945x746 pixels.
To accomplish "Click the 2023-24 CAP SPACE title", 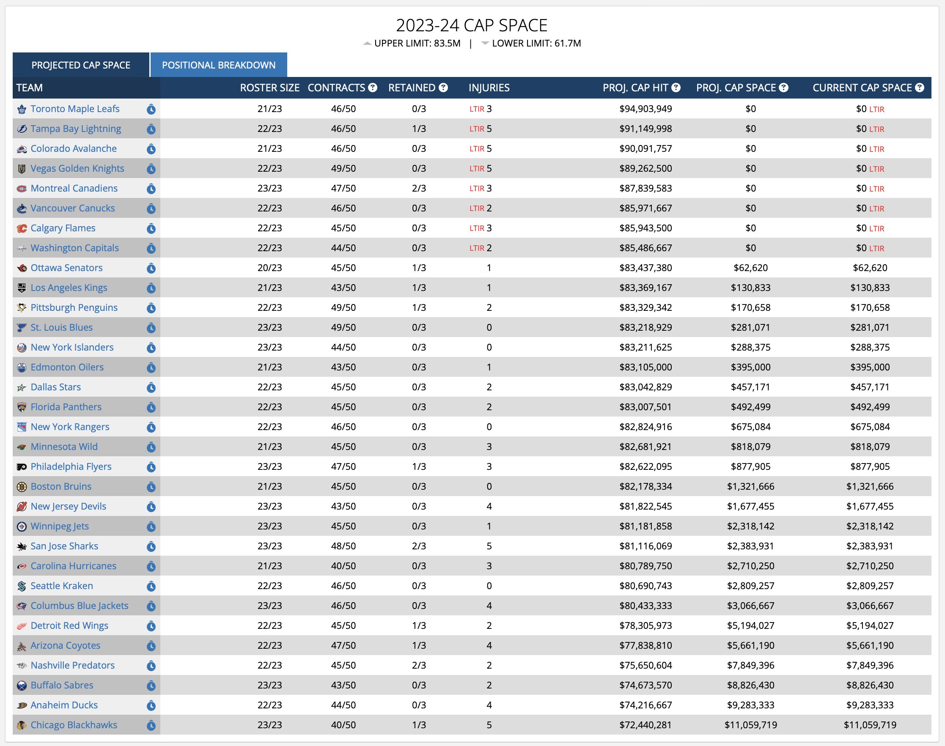I will (x=472, y=25).
